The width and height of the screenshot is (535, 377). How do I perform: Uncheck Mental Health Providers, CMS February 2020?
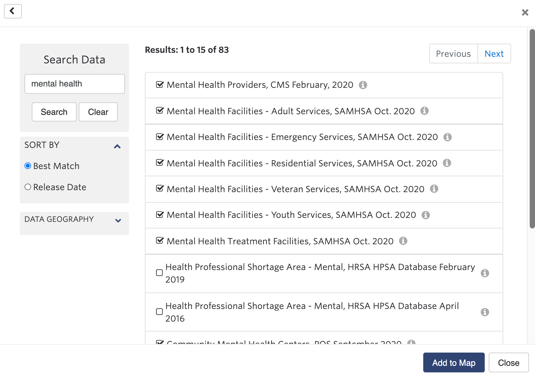[160, 85]
